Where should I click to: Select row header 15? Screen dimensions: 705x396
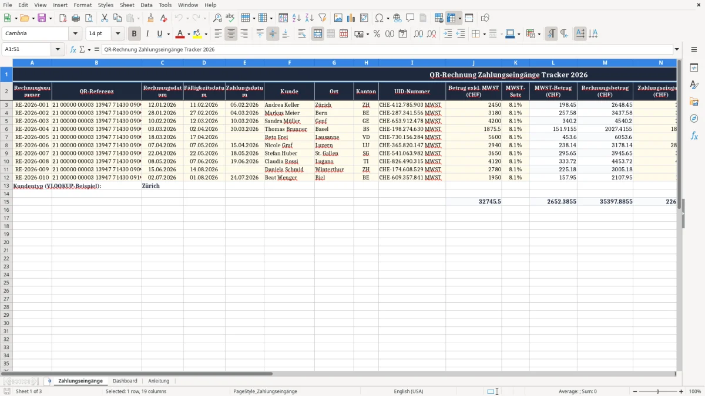click(6, 201)
